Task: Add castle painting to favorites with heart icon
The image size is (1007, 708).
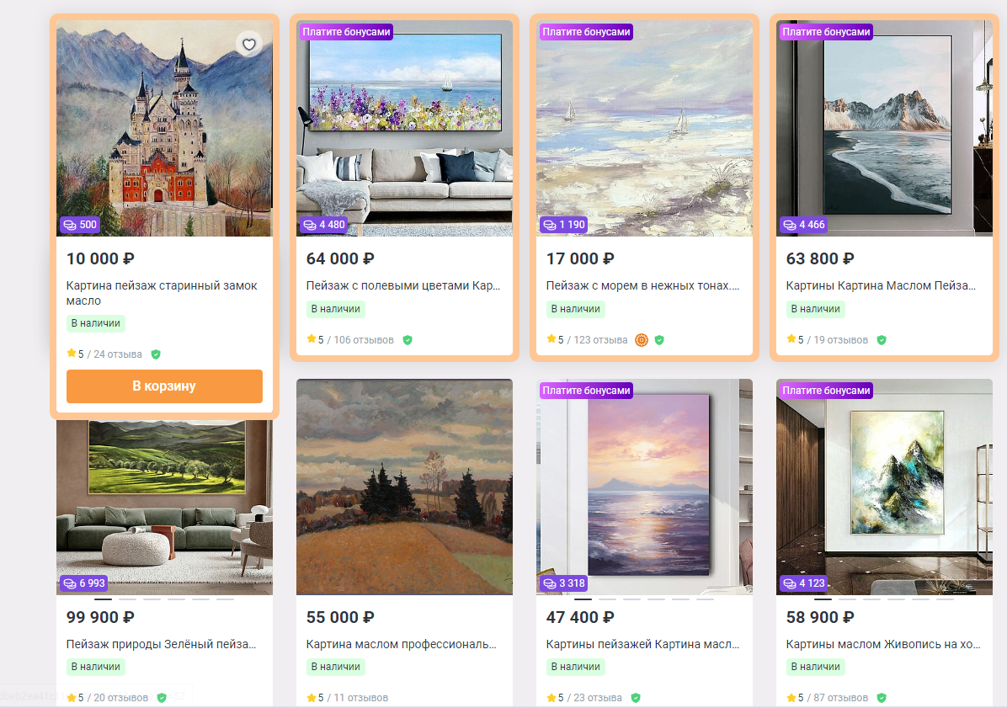Action: 248,45
